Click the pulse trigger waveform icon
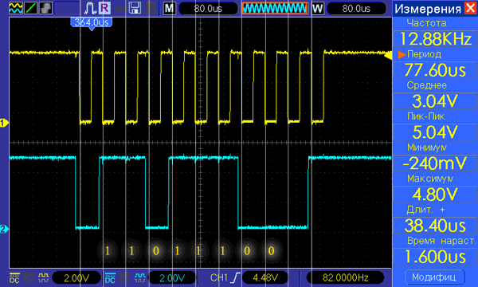The image size is (478, 287). [90, 8]
